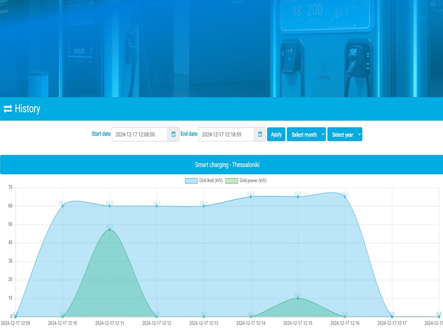Click the charging station display in banner

pyautogui.click(x=327, y=15)
